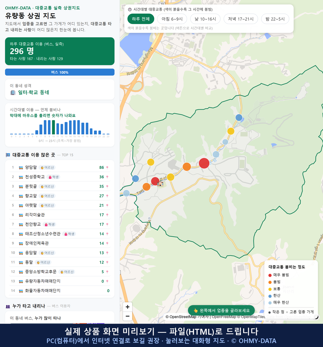The width and height of the screenshot is (323, 347).
Task: Click the people icon beside 누가 타고 내리나
Action: point(8,306)
